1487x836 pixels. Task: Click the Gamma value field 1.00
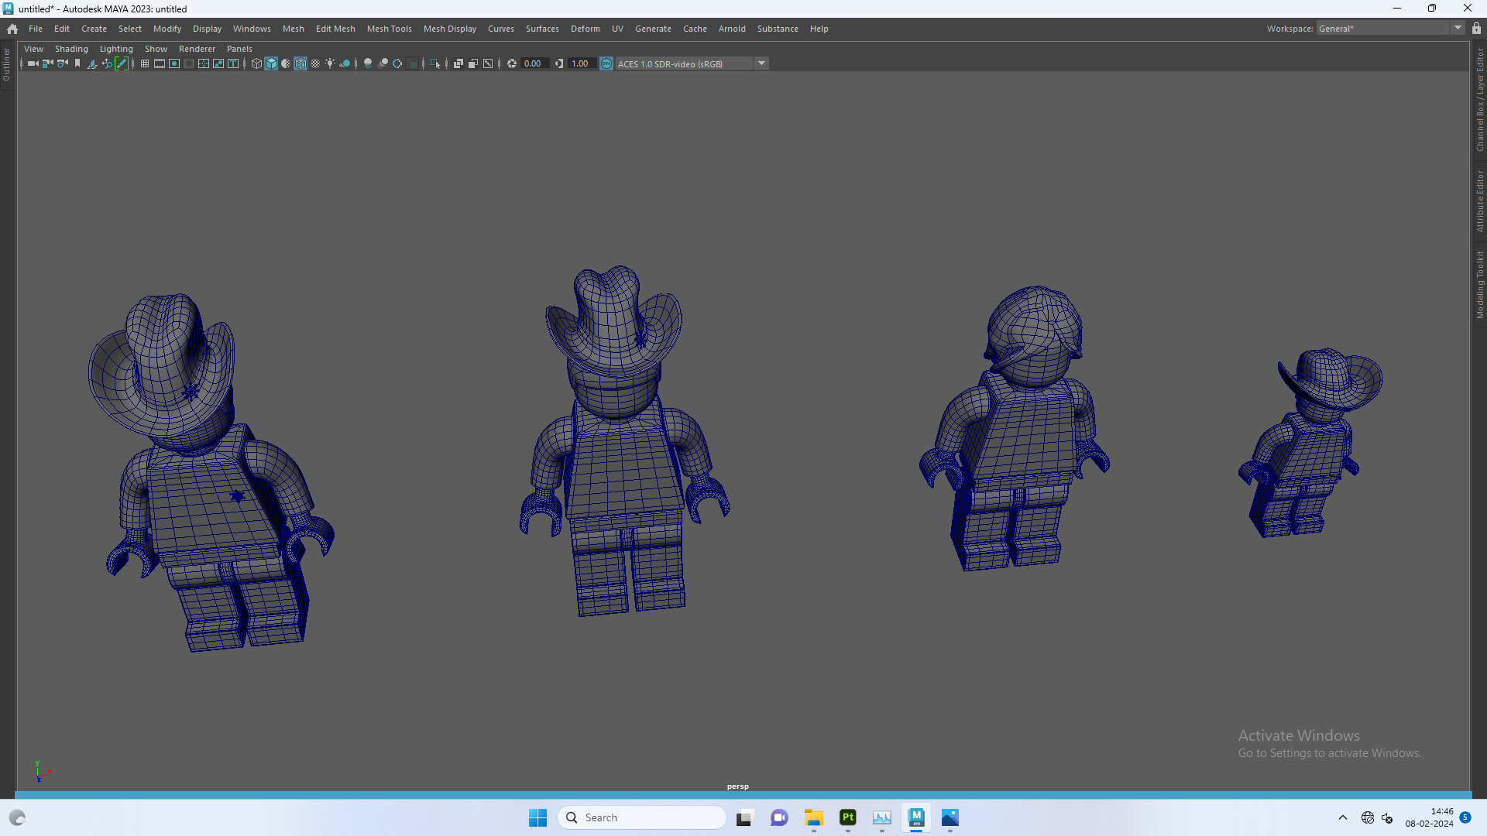582,63
